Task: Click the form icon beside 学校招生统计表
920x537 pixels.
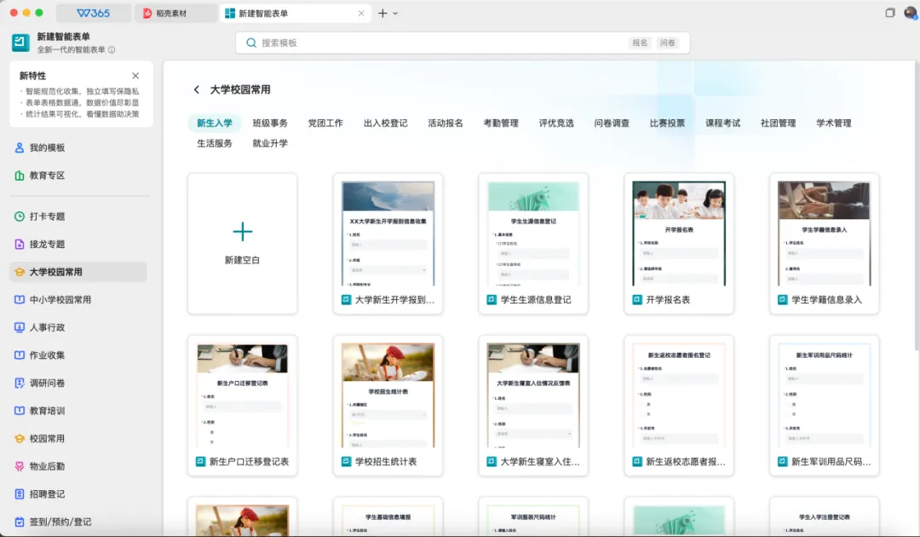Action: (x=346, y=462)
